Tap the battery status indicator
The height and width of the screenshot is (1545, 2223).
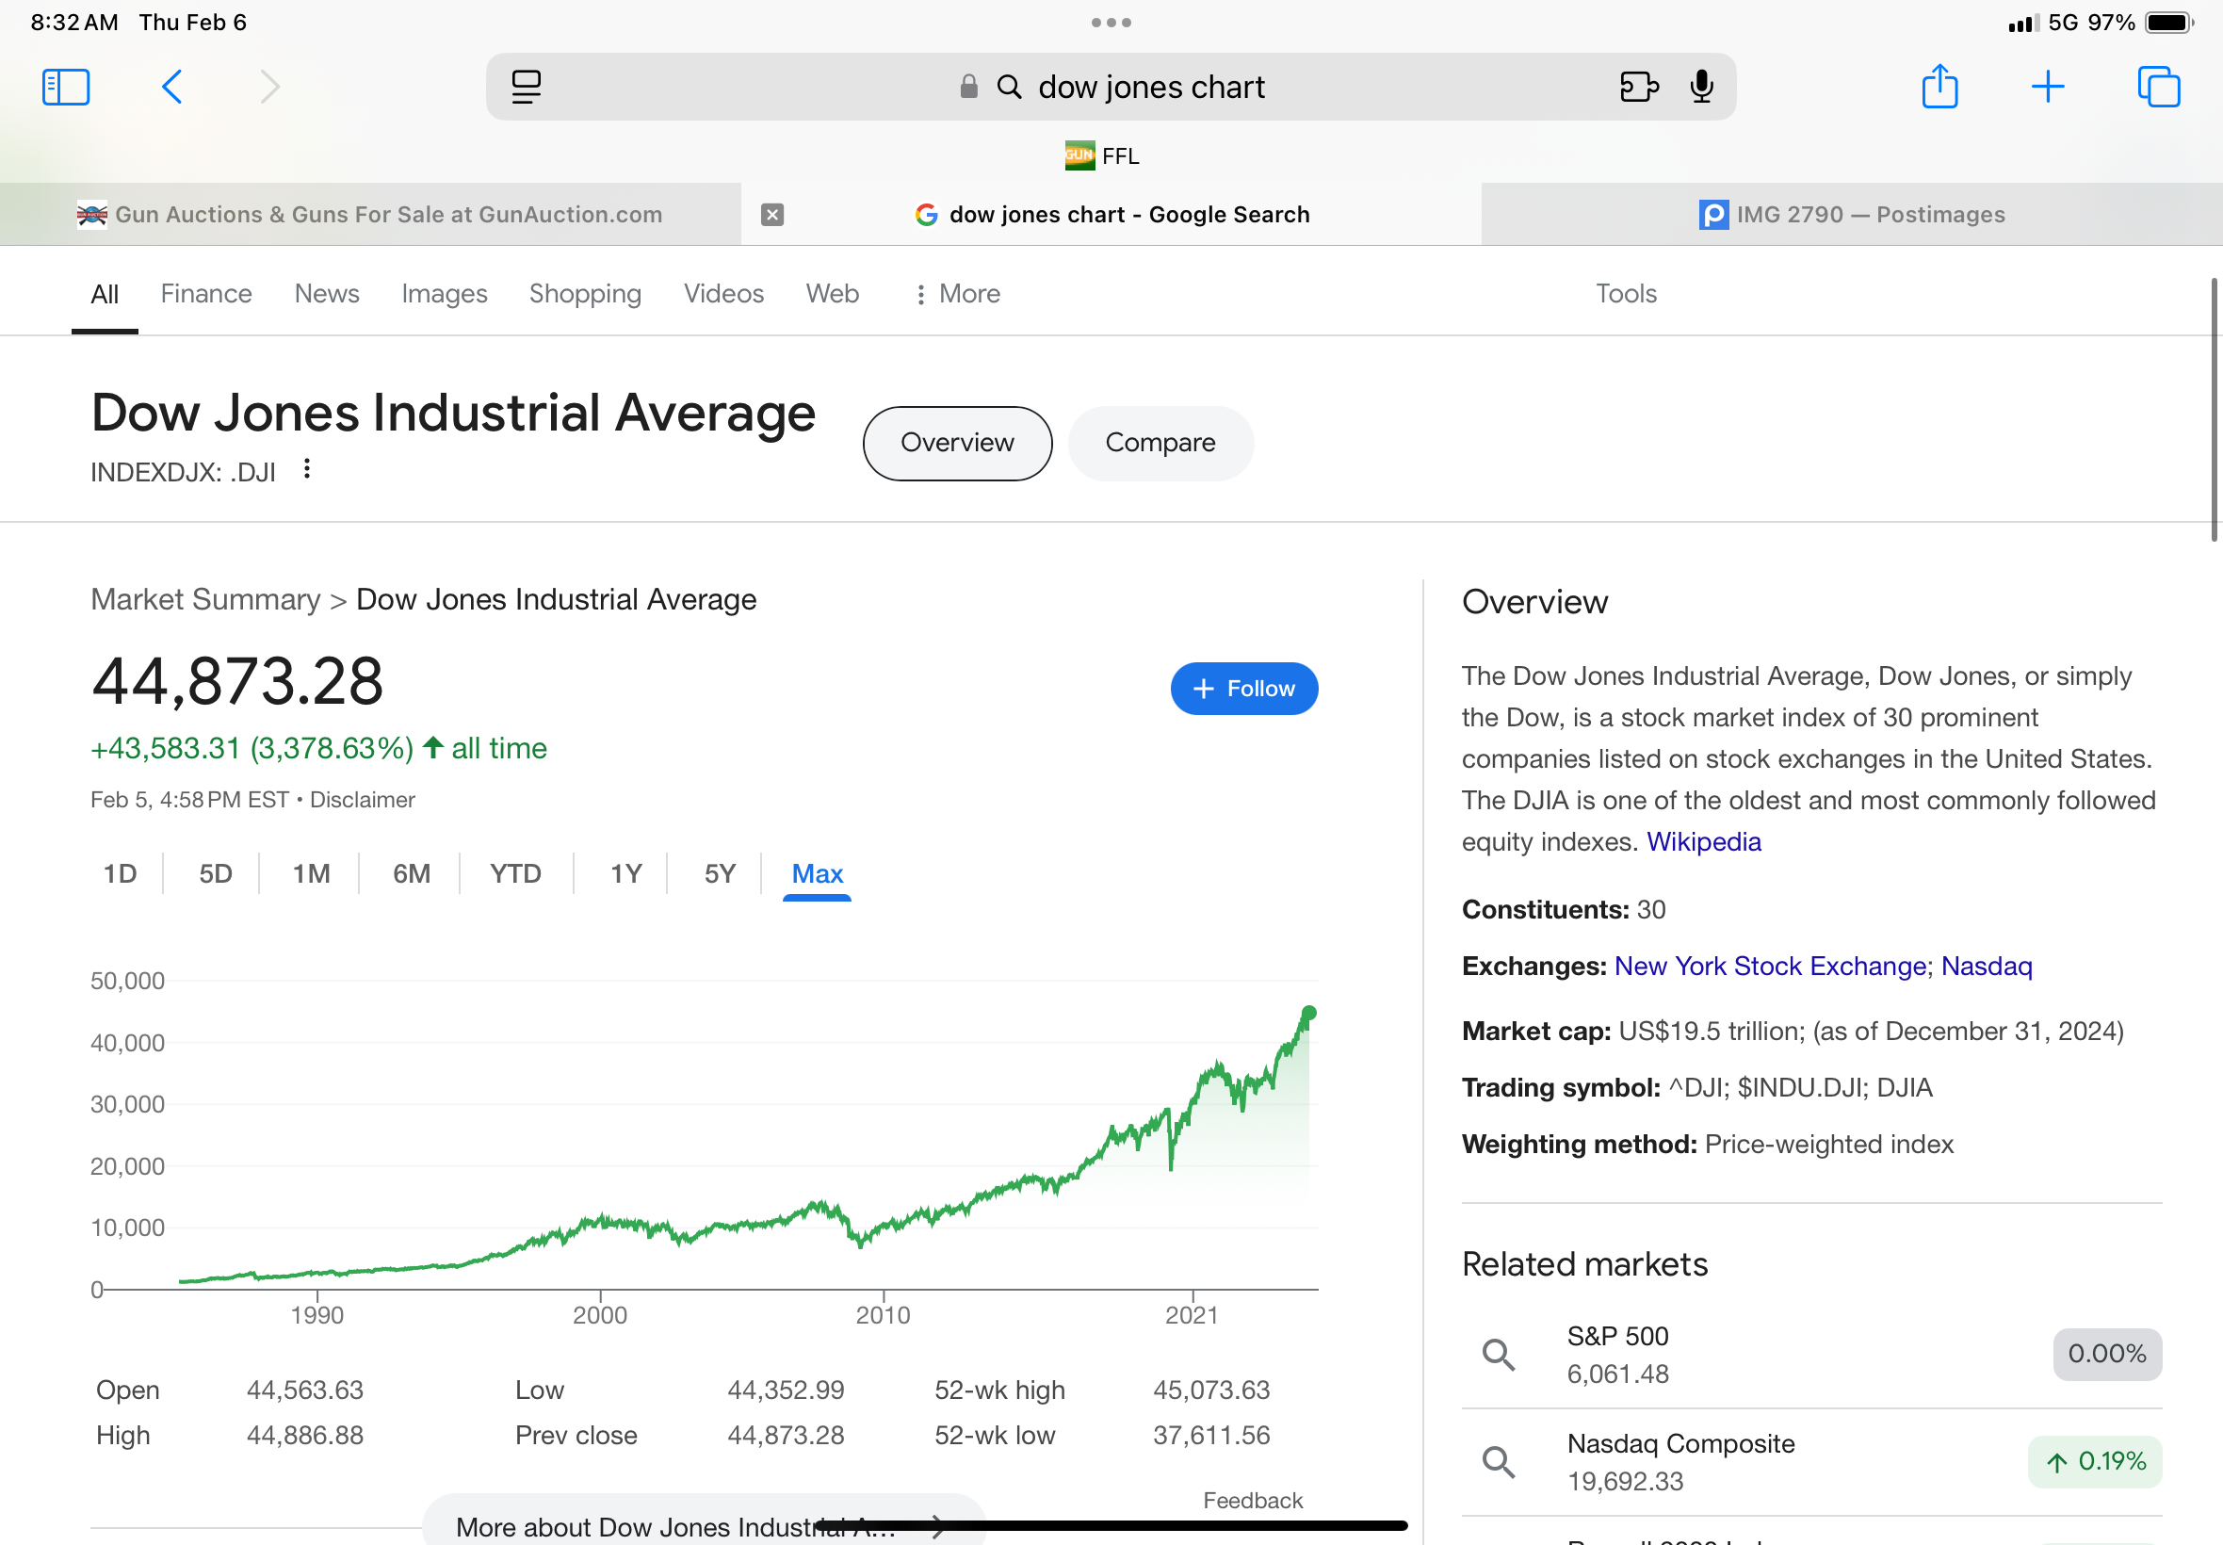click(x=2167, y=23)
